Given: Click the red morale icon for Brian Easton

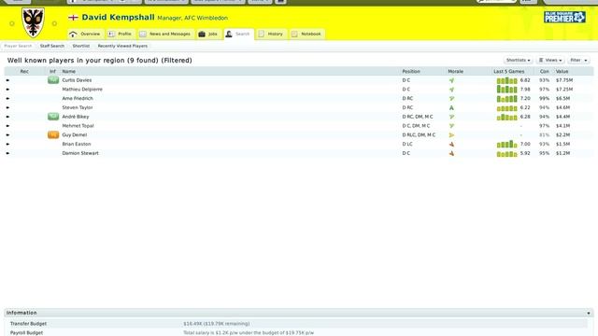Looking at the screenshot, I should coord(451,145).
